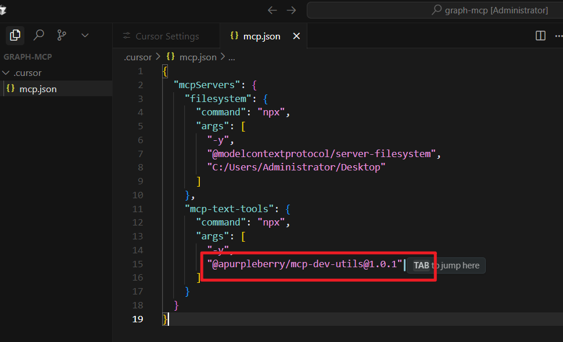Click the C:/Users/Administrator/Desktop path string
The width and height of the screenshot is (563, 342).
(296, 168)
